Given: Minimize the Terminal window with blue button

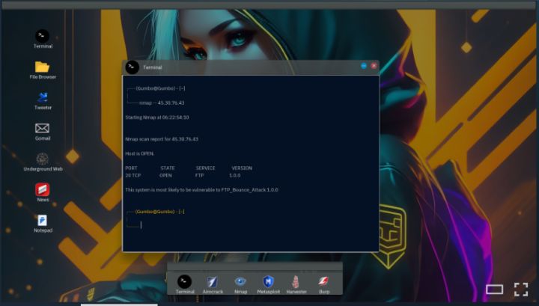Looking at the screenshot, I should pyautogui.click(x=364, y=65).
